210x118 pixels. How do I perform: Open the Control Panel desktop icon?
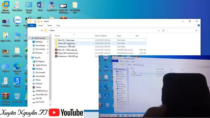click(29, 7)
